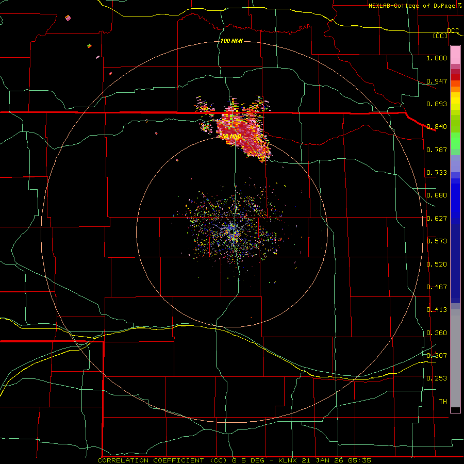The height and width of the screenshot is (464, 464).
Task: Select the 0.413 scale value
Action: point(437,309)
